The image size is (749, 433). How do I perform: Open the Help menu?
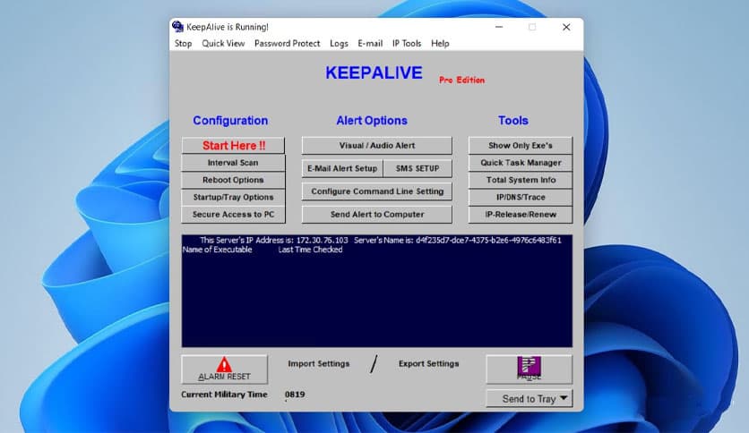440,44
